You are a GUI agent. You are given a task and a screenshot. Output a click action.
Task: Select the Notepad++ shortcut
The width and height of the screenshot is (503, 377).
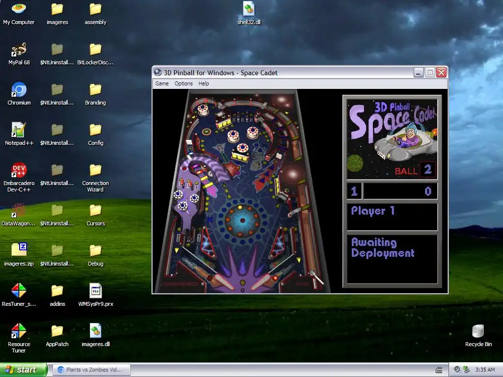click(x=19, y=135)
